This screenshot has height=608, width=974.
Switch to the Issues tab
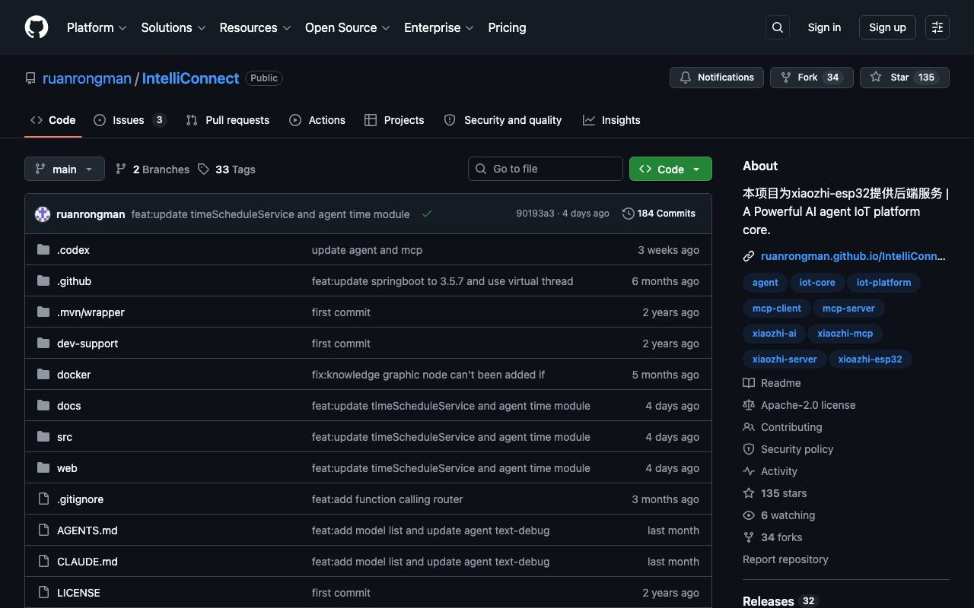(x=129, y=120)
